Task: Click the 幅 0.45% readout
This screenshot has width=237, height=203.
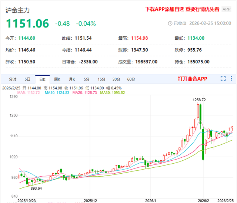Action: point(114,88)
